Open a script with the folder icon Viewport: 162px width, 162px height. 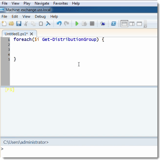point(11,24)
